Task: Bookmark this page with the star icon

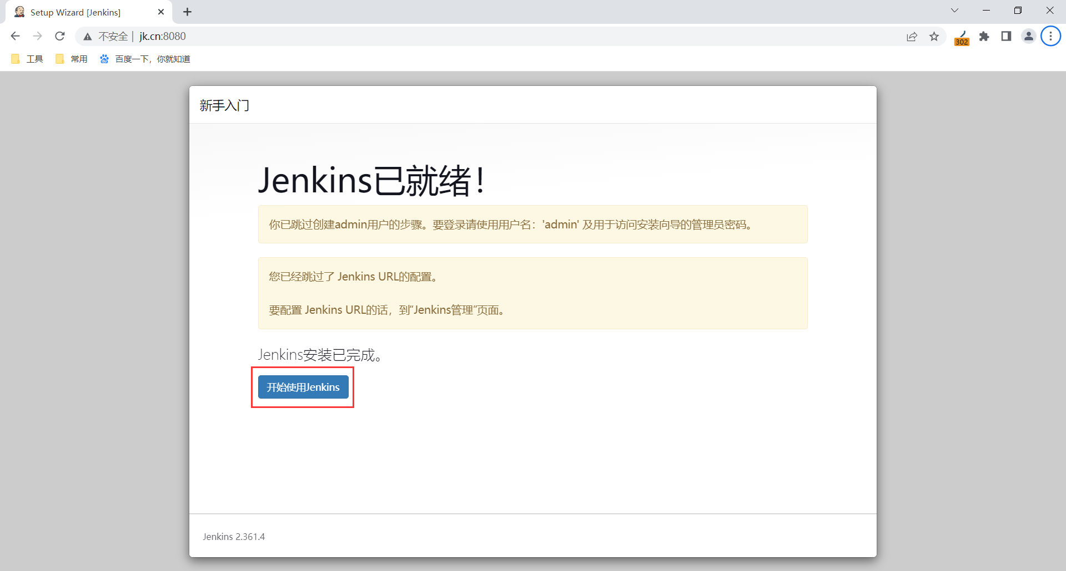Action: [x=934, y=37]
